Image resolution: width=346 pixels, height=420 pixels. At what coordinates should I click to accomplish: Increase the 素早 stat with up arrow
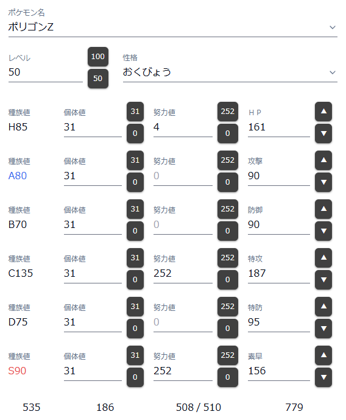pos(323,355)
